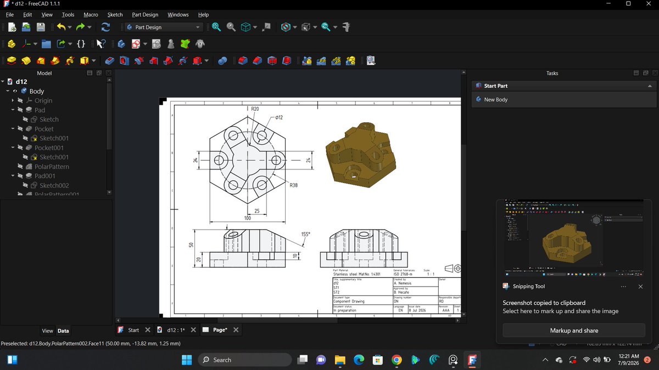Open the macros curly braces icon
This screenshot has width=659, height=370.
[x=81, y=44]
